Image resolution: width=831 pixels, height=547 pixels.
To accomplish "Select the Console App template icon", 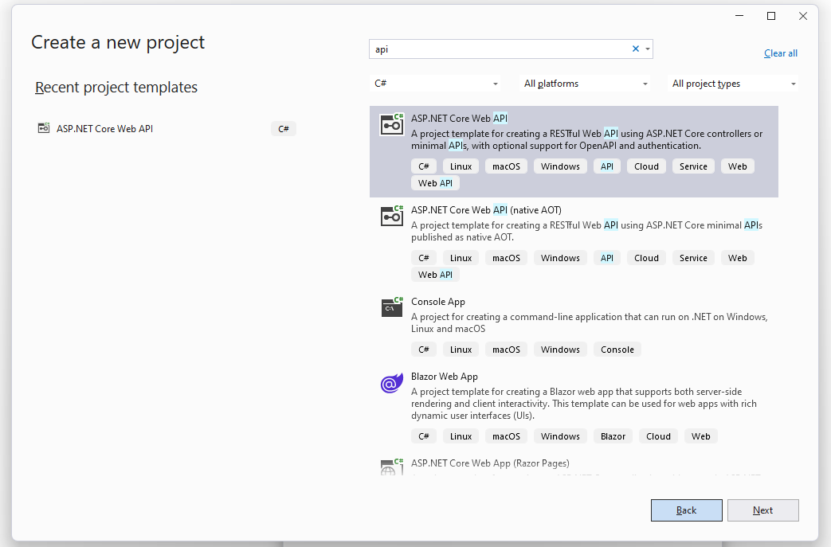I will pos(391,307).
